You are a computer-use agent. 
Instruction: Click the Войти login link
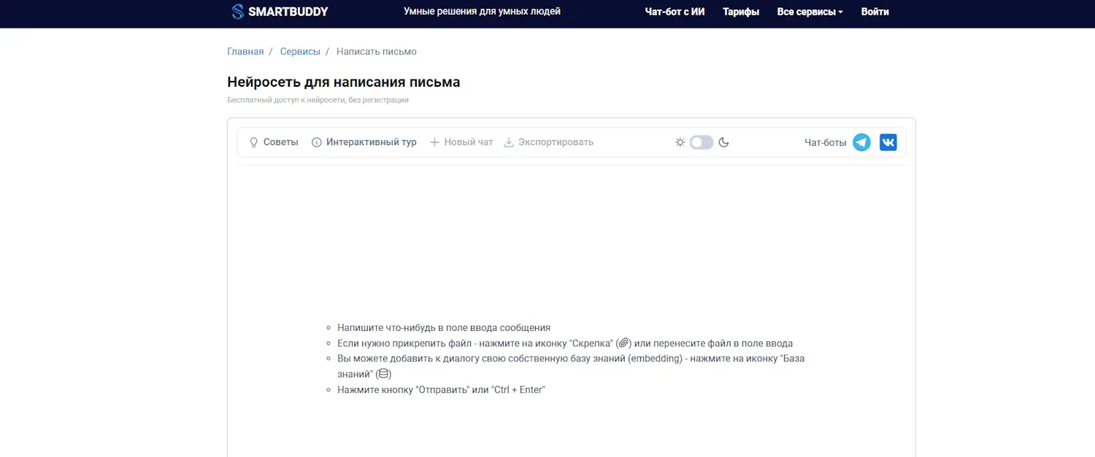(875, 12)
